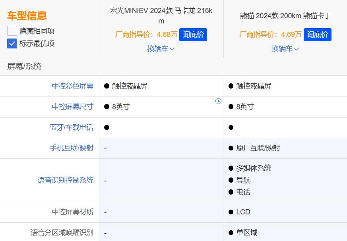This screenshot has width=347, height=241.
Task: Click the 语音识别控制系统 parameter label
Action: [66, 180]
